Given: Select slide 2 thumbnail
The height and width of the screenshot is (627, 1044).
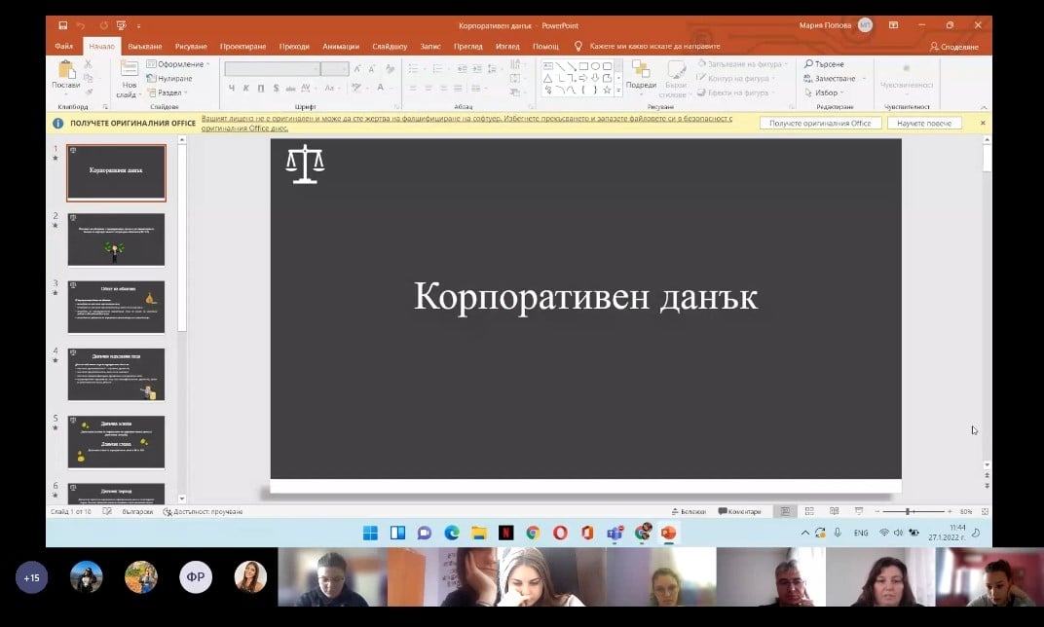Looking at the screenshot, I should click(116, 240).
